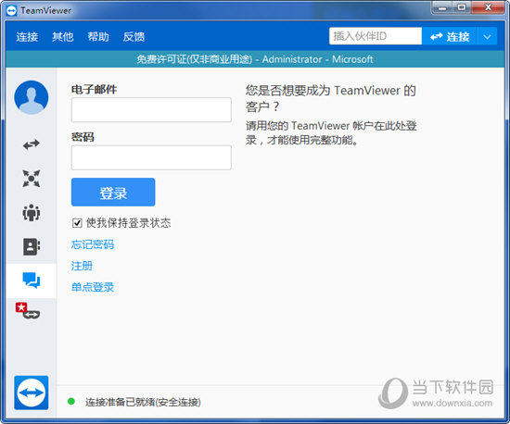Follow the 单点登录 link
Image resolution: width=510 pixels, height=424 pixels.
(x=93, y=287)
